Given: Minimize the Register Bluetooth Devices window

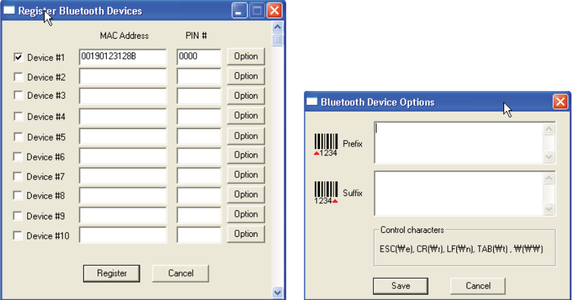Looking at the screenshot, I should (239, 10).
